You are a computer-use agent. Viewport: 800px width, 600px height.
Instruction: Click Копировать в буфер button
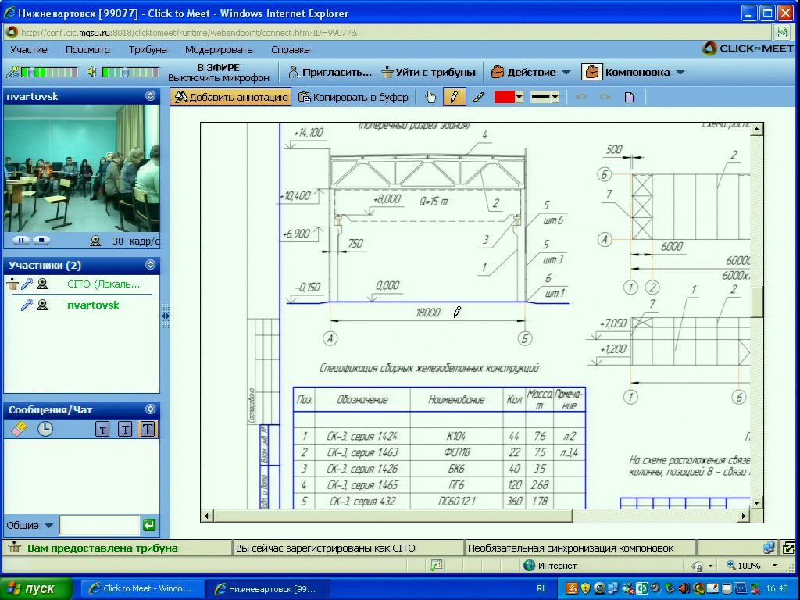(354, 97)
